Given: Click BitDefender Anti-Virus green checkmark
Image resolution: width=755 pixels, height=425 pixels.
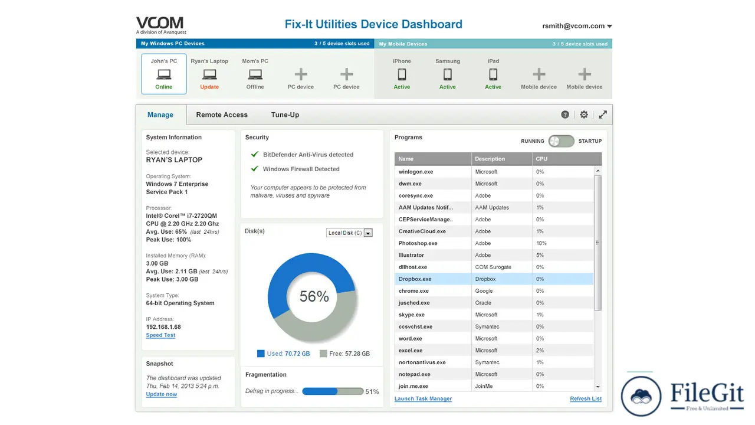Looking at the screenshot, I should point(255,154).
